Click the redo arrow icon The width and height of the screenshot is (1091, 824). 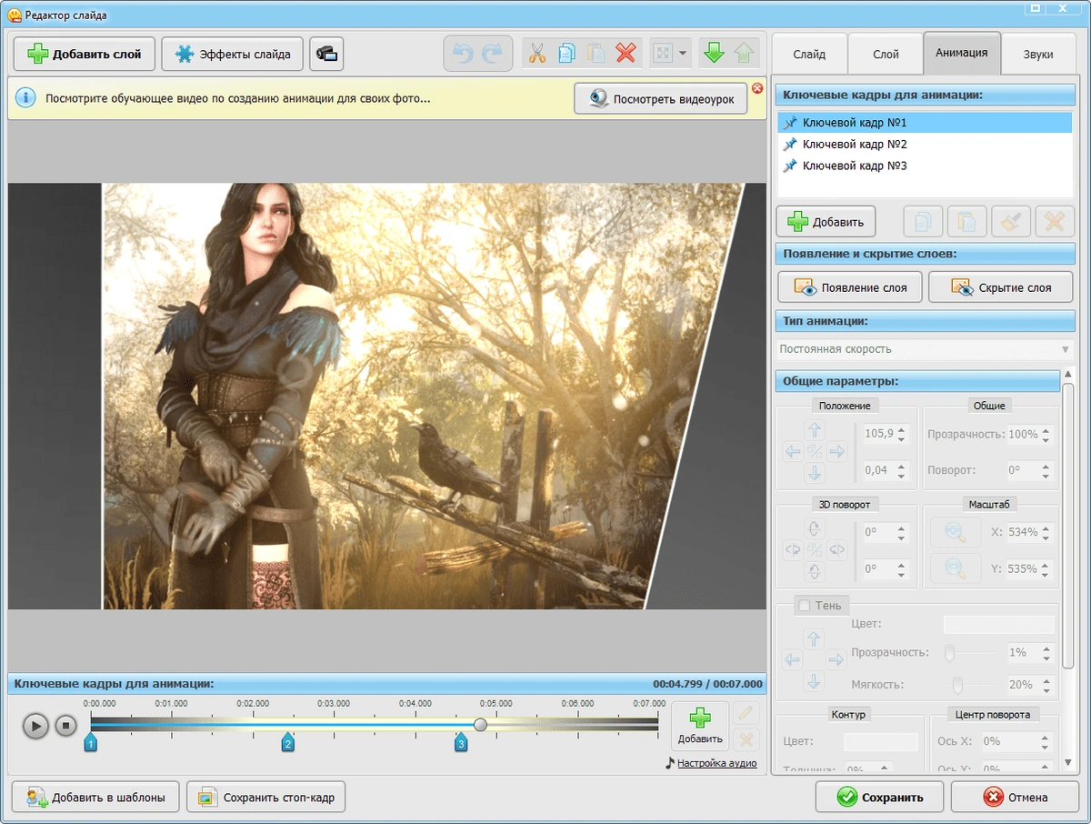coord(492,54)
